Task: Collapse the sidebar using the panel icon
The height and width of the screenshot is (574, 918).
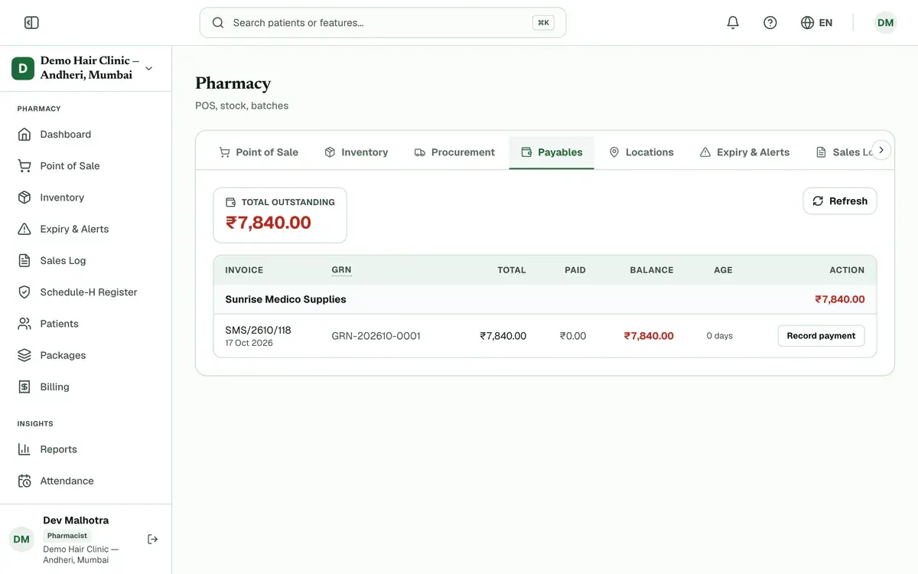Action: click(31, 23)
